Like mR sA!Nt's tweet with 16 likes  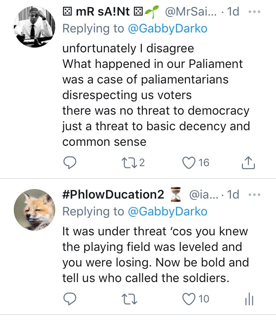(188, 163)
